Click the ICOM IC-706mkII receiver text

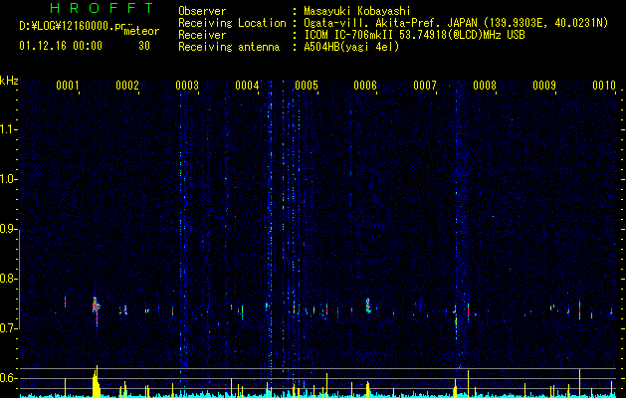point(414,35)
